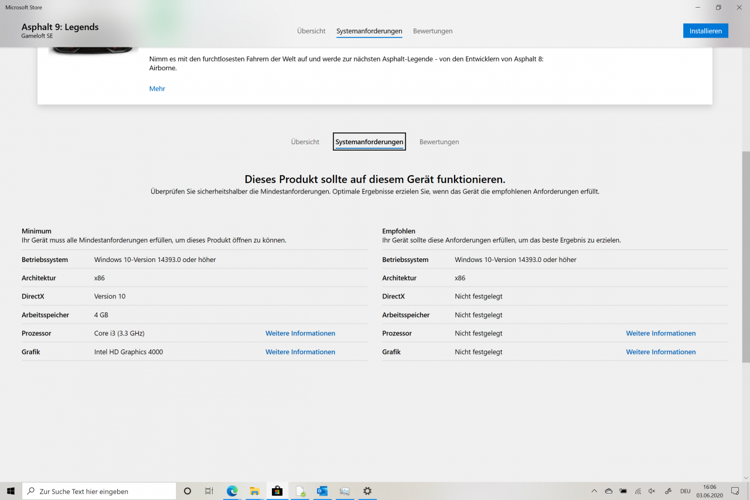Expand the description with the Mehr link
The width and height of the screenshot is (750, 500).
click(x=157, y=89)
